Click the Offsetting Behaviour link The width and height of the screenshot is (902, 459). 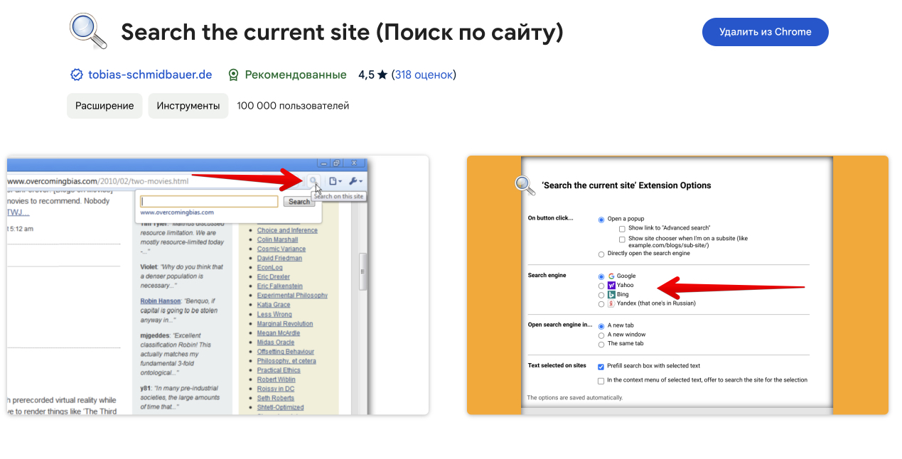tap(286, 352)
